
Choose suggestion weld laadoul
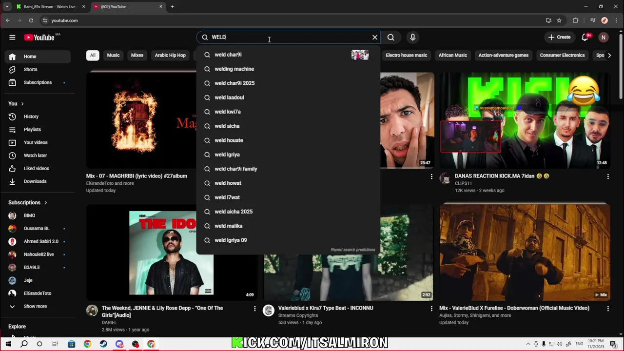tap(288, 97)
